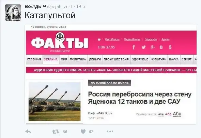Select smallest Абв text size
The width and height of the screenshot is (201, 138).
[x=161, y=114]
